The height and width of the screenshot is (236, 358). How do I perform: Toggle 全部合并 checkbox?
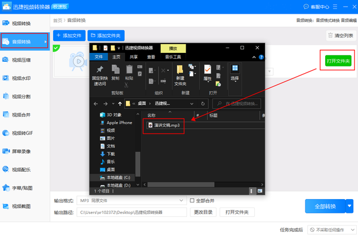pyautogui.click(x=192, y=200)
